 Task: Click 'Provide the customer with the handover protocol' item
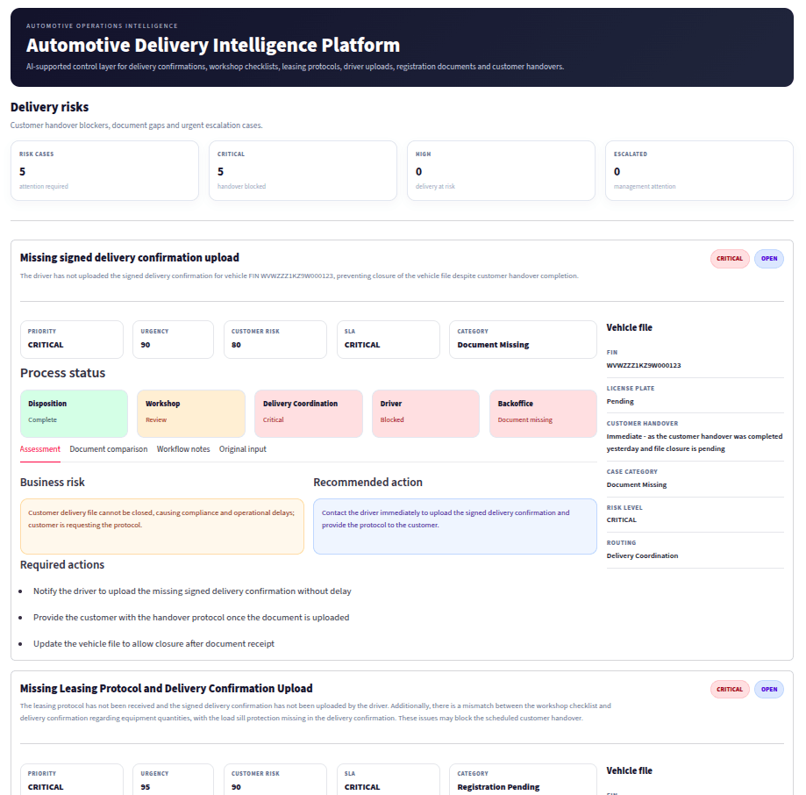click(x=191, y=618)
